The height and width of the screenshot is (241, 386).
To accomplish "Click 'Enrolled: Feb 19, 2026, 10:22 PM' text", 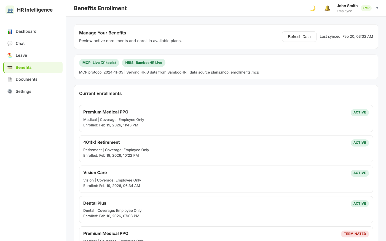I will pos(111,156).
